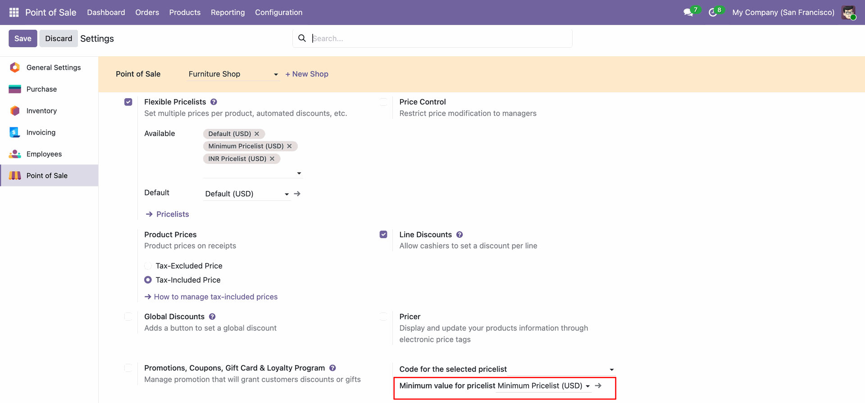Click the Inventory app icon
The width and height of the screenshot is (865, 403).
(15, 111)
